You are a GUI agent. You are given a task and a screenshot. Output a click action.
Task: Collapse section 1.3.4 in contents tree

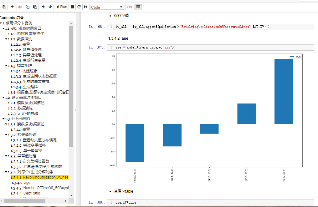click(x=6, y=172)
